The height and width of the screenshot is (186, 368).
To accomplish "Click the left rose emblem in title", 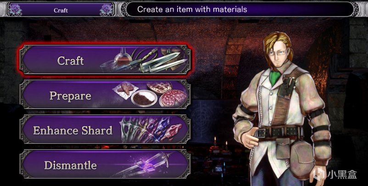I will coord(15,10).
